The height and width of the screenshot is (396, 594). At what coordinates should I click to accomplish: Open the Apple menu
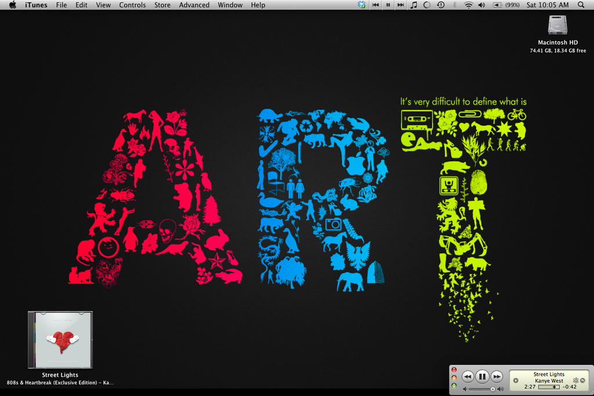pos(13,5)
